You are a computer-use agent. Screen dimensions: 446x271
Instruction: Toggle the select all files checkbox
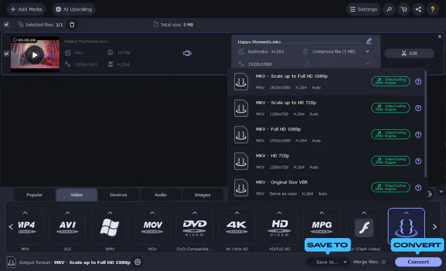click(6, 25)
